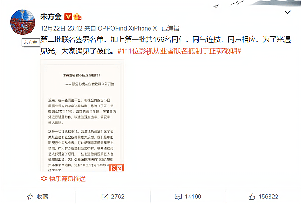301x205 pixels.
Task: Click the 快乐源泉推送 red flower icon
Action: 44,179
